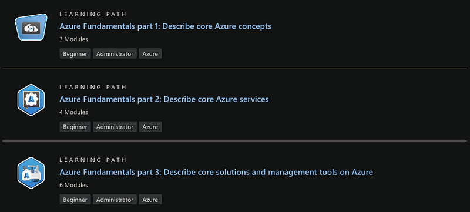Select the Azure tag under part 2
The width and height of the screenshot is (470, 212).
tap(150, 127)
